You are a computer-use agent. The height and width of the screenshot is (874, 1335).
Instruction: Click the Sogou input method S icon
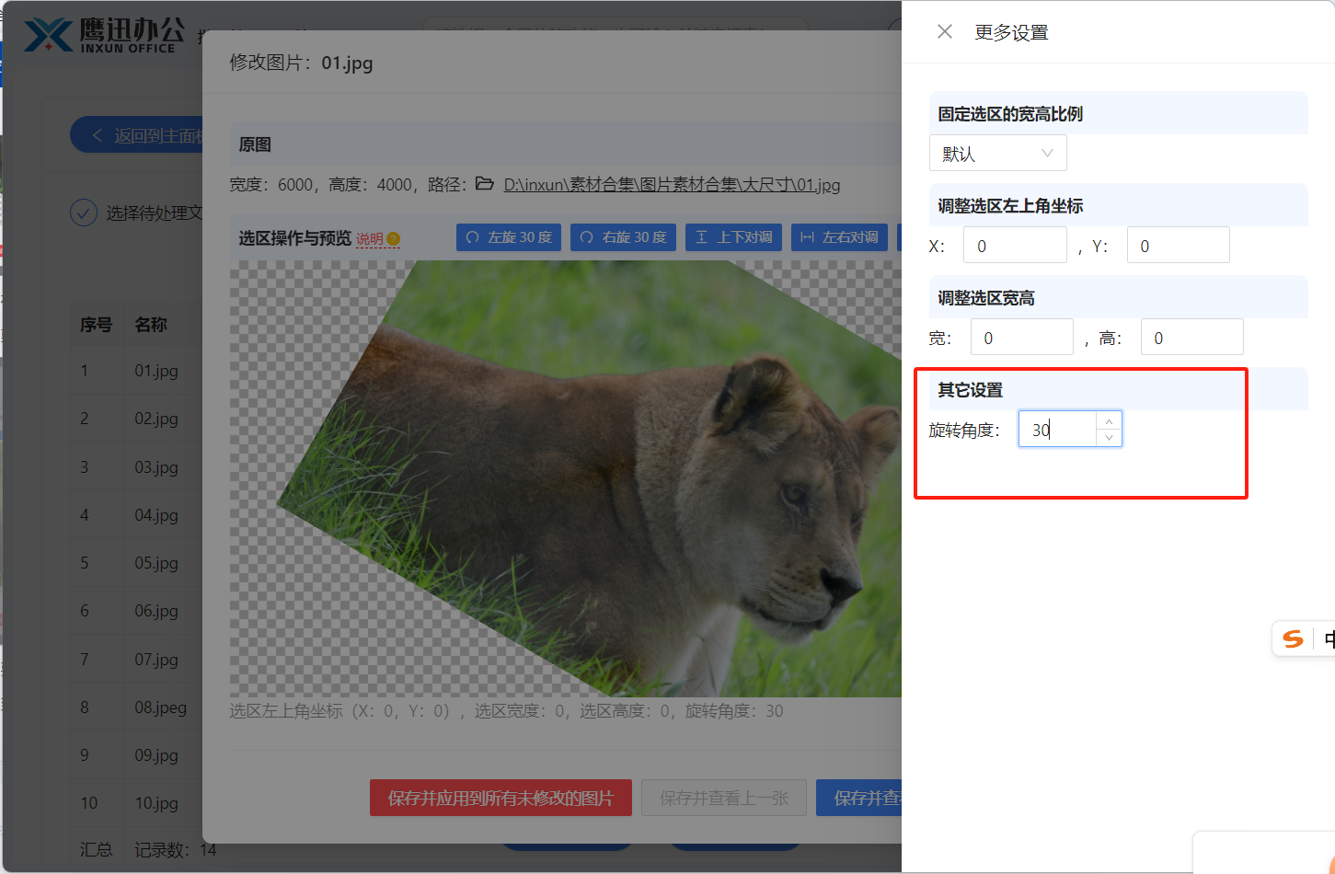[x=1293, y=638]
